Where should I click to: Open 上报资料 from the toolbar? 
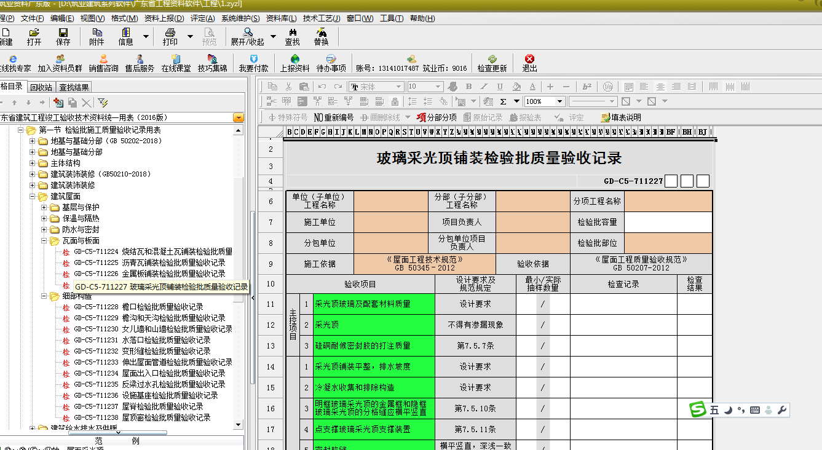click(294, 63)
